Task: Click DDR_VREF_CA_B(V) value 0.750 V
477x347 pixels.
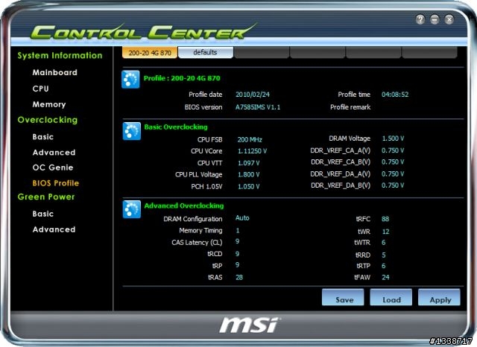Action: tap(393, 162)
